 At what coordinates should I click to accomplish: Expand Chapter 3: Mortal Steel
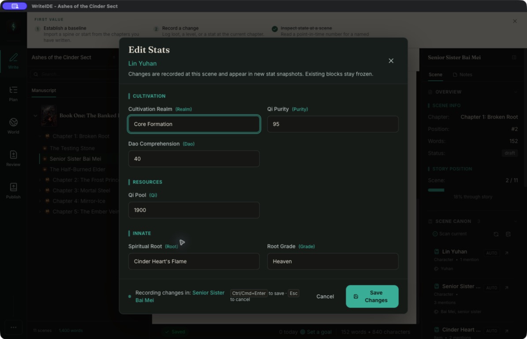40,191
